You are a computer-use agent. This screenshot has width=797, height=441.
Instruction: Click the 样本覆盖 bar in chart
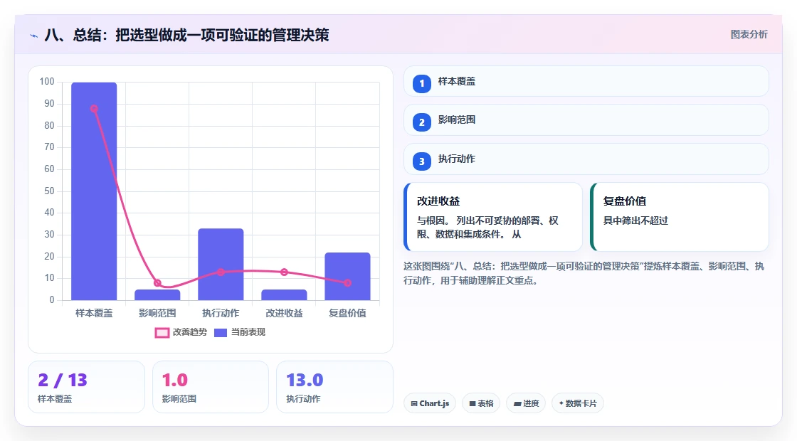(x=94, y=191)
